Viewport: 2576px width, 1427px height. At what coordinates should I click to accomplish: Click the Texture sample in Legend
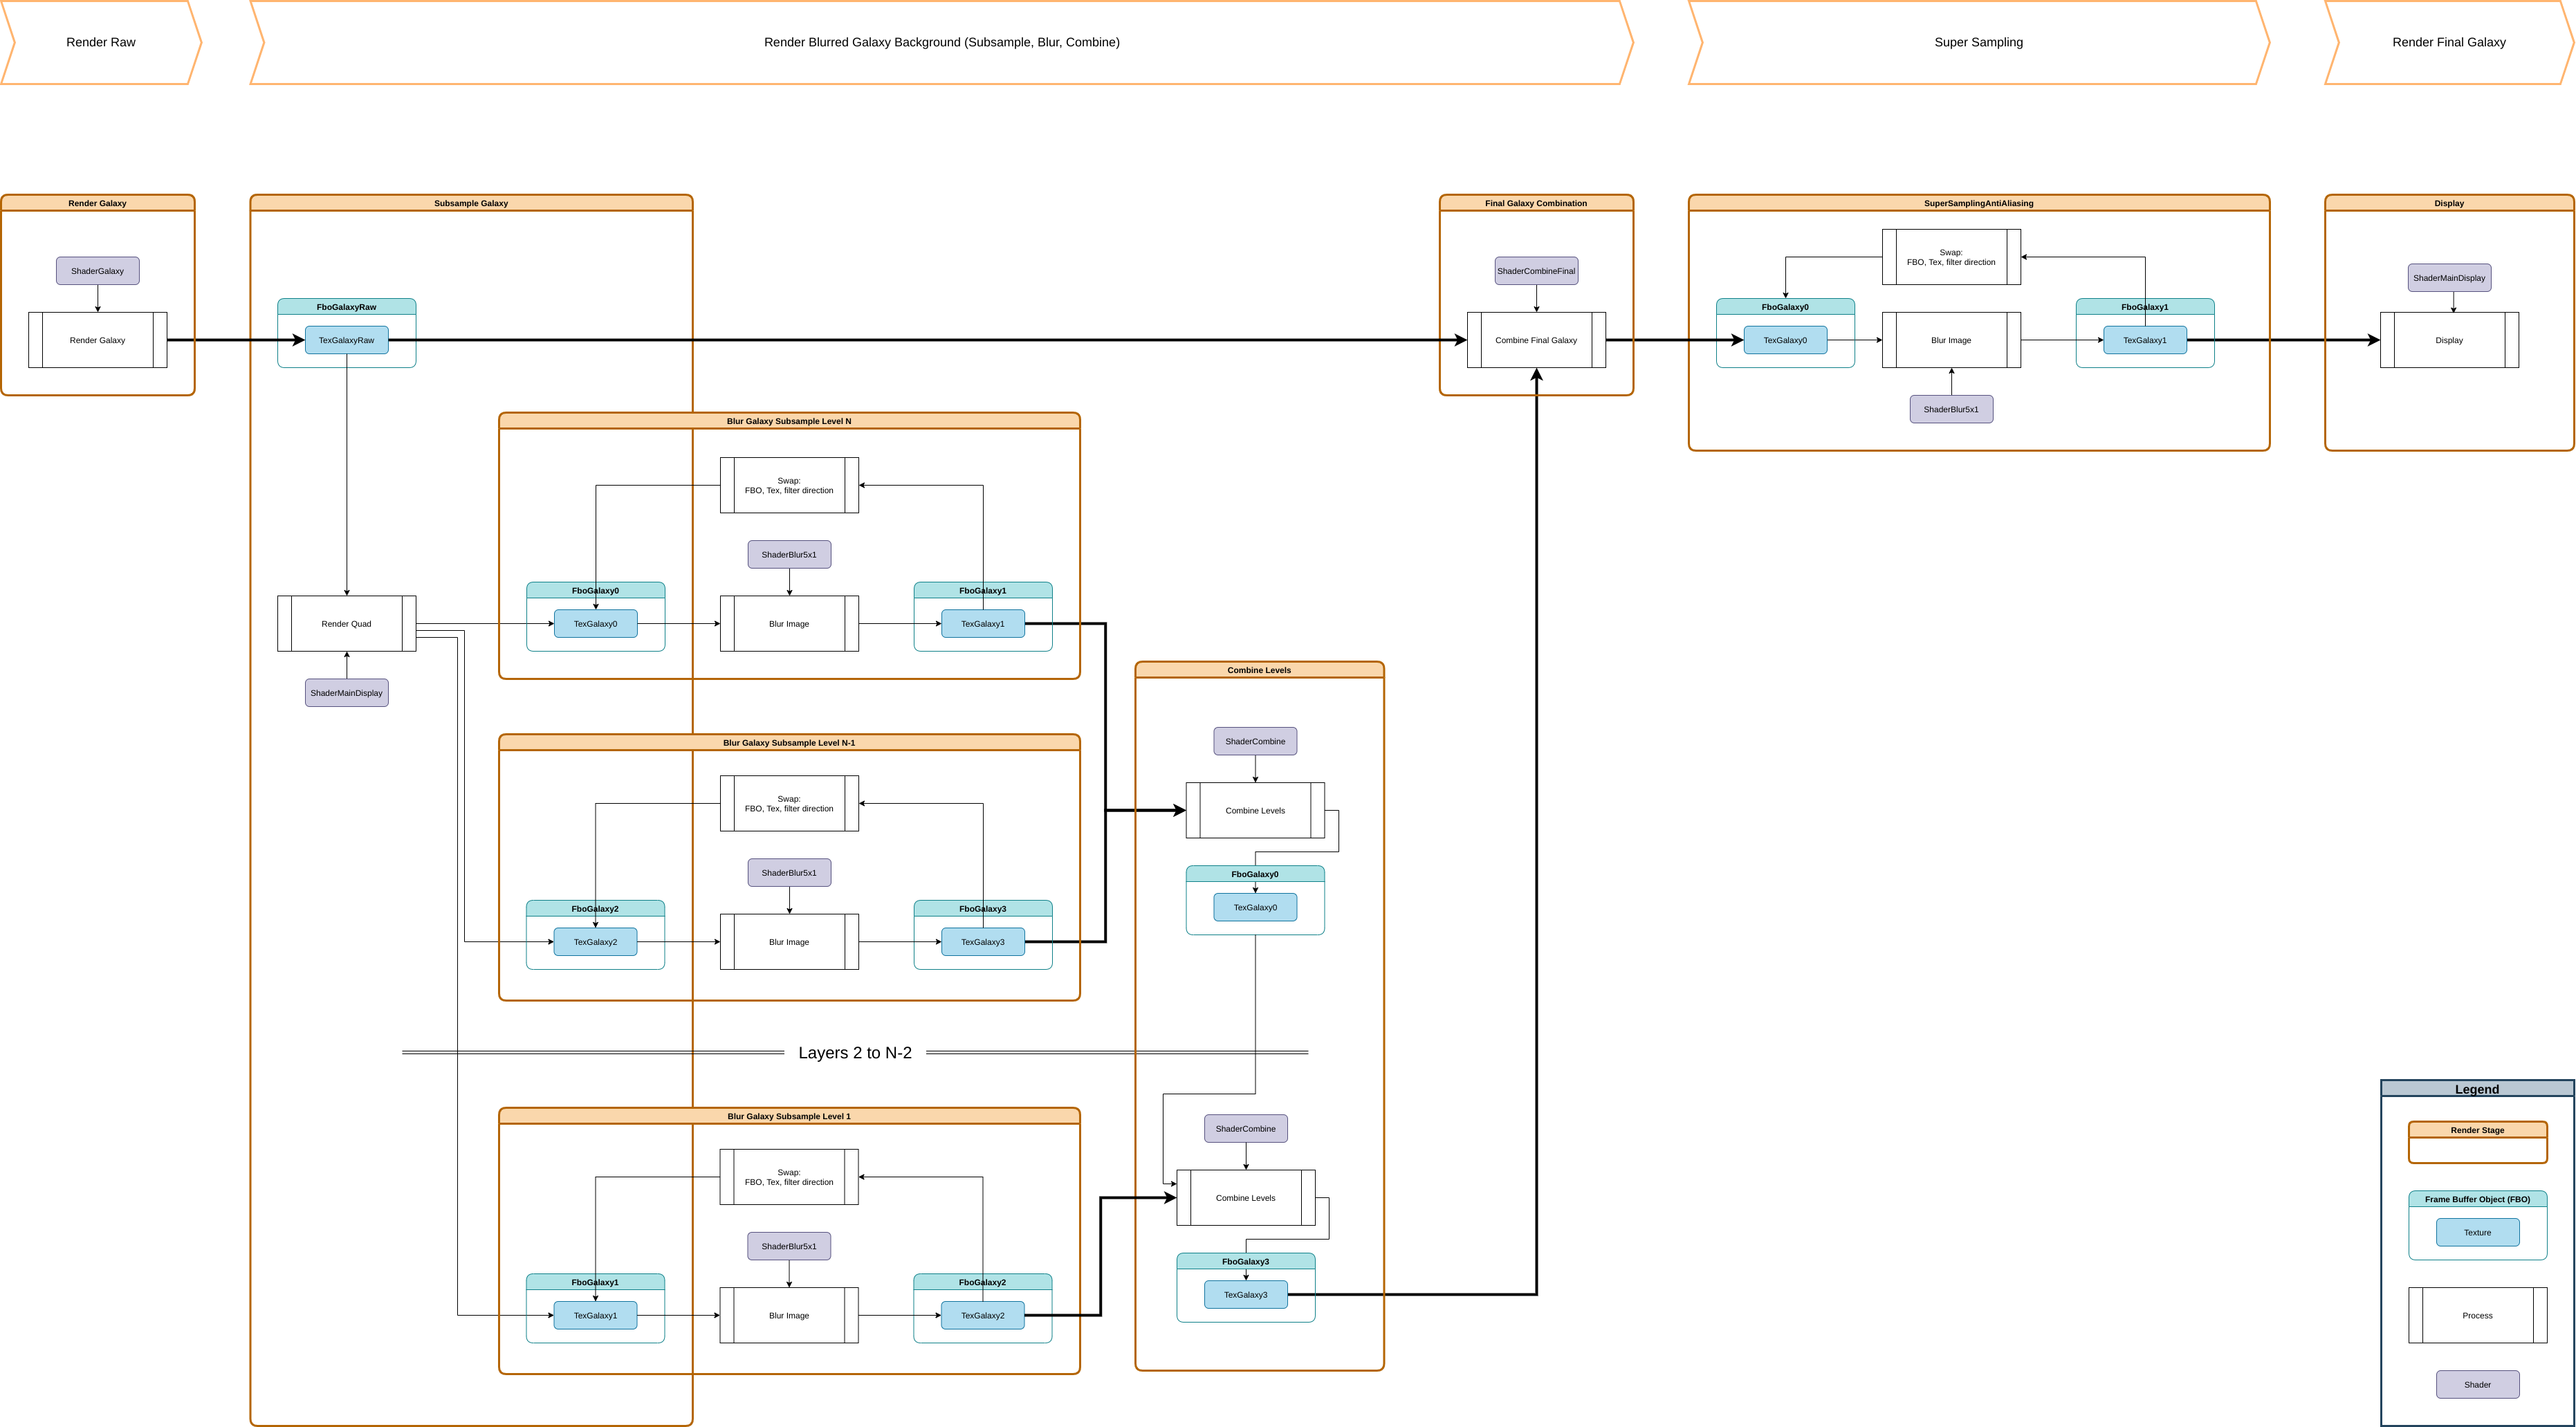pos(2477,1233)
